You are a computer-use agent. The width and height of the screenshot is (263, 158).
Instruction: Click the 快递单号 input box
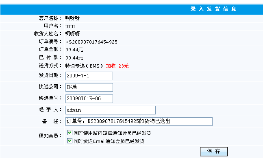[89, 99]
